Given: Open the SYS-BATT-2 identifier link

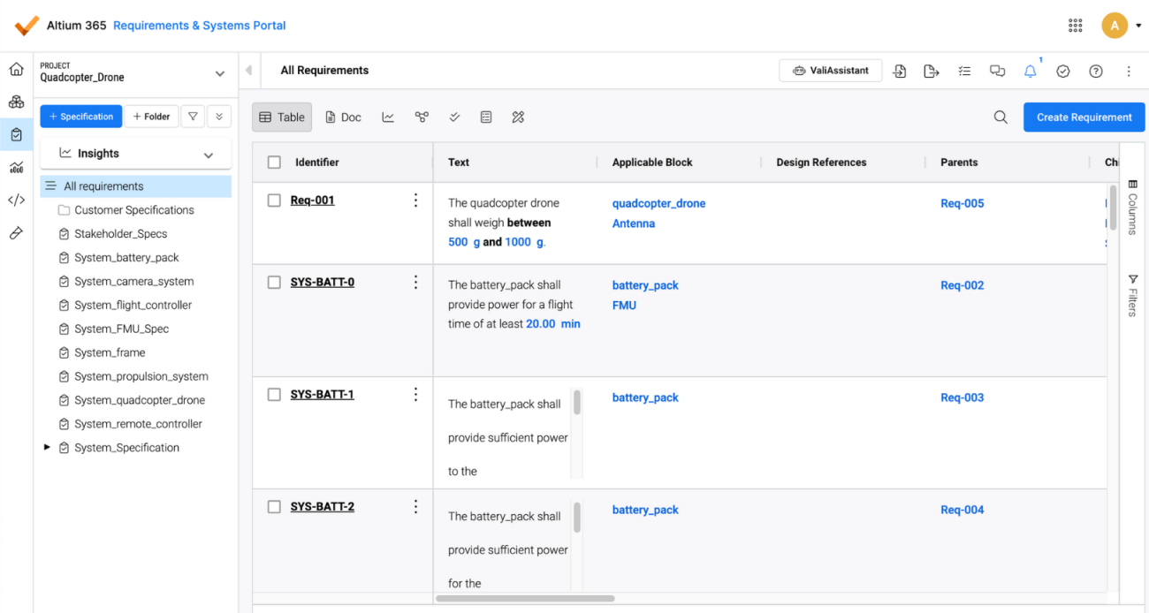Looking at the screenshot, I should 323,507.
